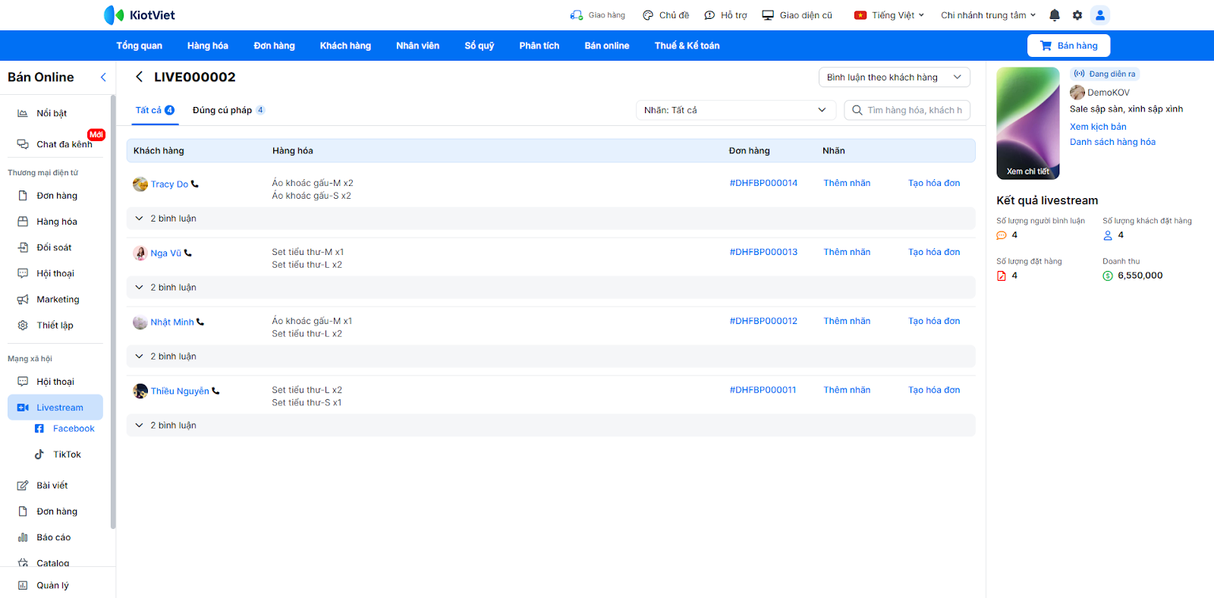Click Thêm nhãn for order #DHFBP000013
1214x598 pixels.
(847, 252)
